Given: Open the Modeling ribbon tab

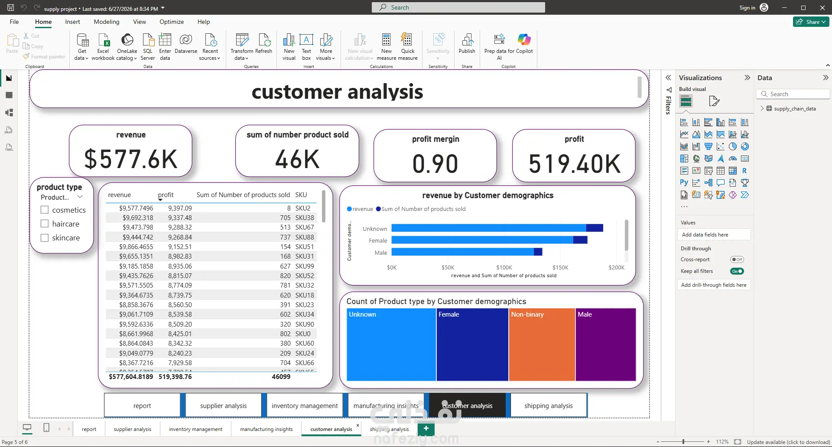Looking at the screenshot, I should click(x=107, y=22).
